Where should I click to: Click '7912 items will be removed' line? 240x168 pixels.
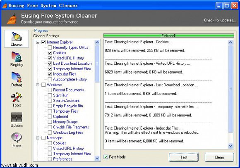148,115
